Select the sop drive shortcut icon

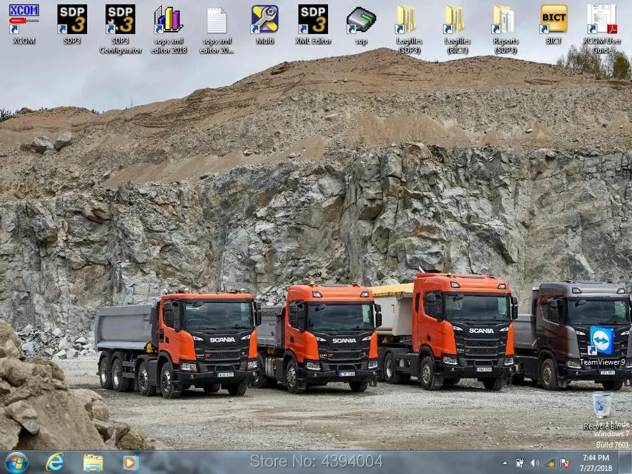coord(361,20)
